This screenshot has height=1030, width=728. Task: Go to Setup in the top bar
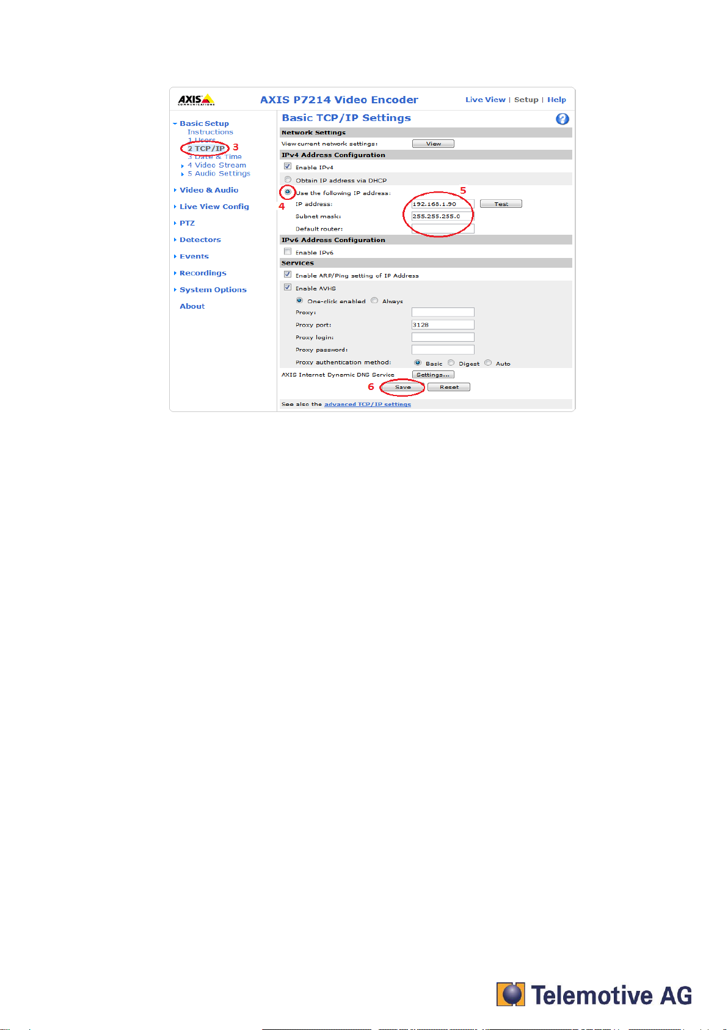pos(526,100)
